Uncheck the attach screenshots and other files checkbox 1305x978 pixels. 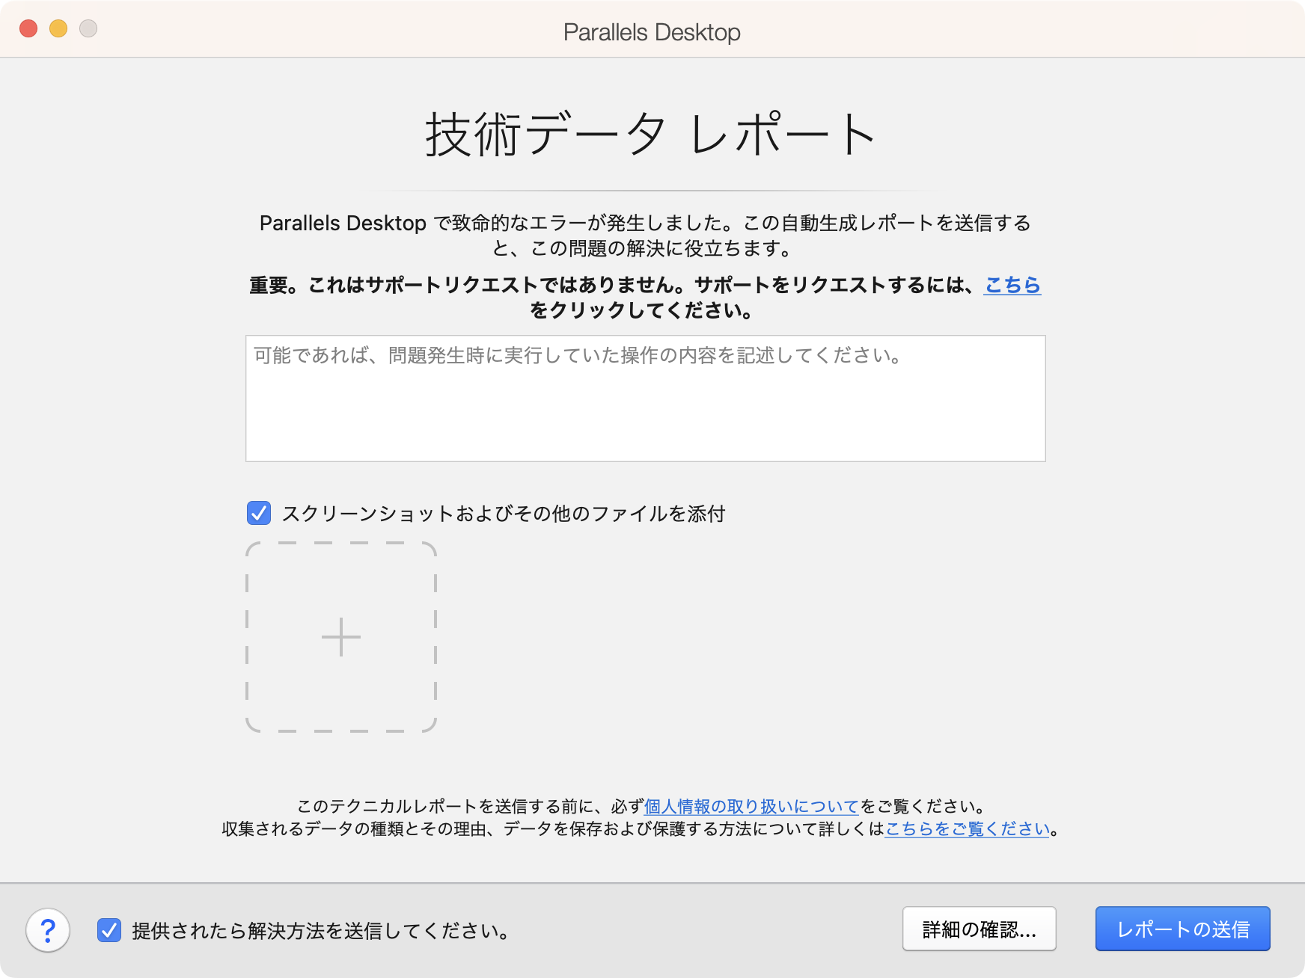(x=259, y=513)
